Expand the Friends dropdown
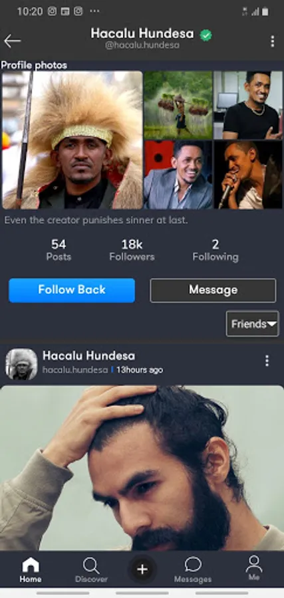The width and height of the screenshot is (284, 598). 252,324
